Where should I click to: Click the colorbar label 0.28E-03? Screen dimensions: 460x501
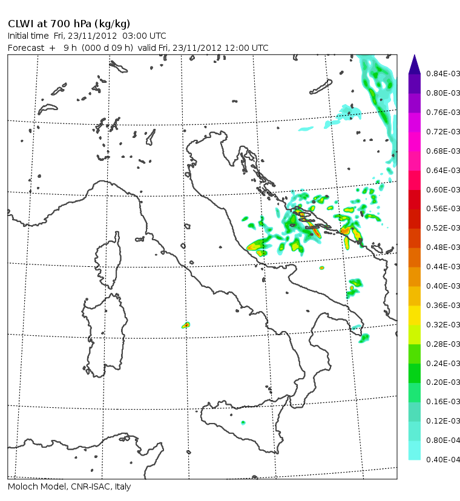443,344
